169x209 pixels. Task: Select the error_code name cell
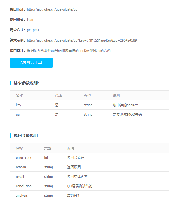coord(24,158)
